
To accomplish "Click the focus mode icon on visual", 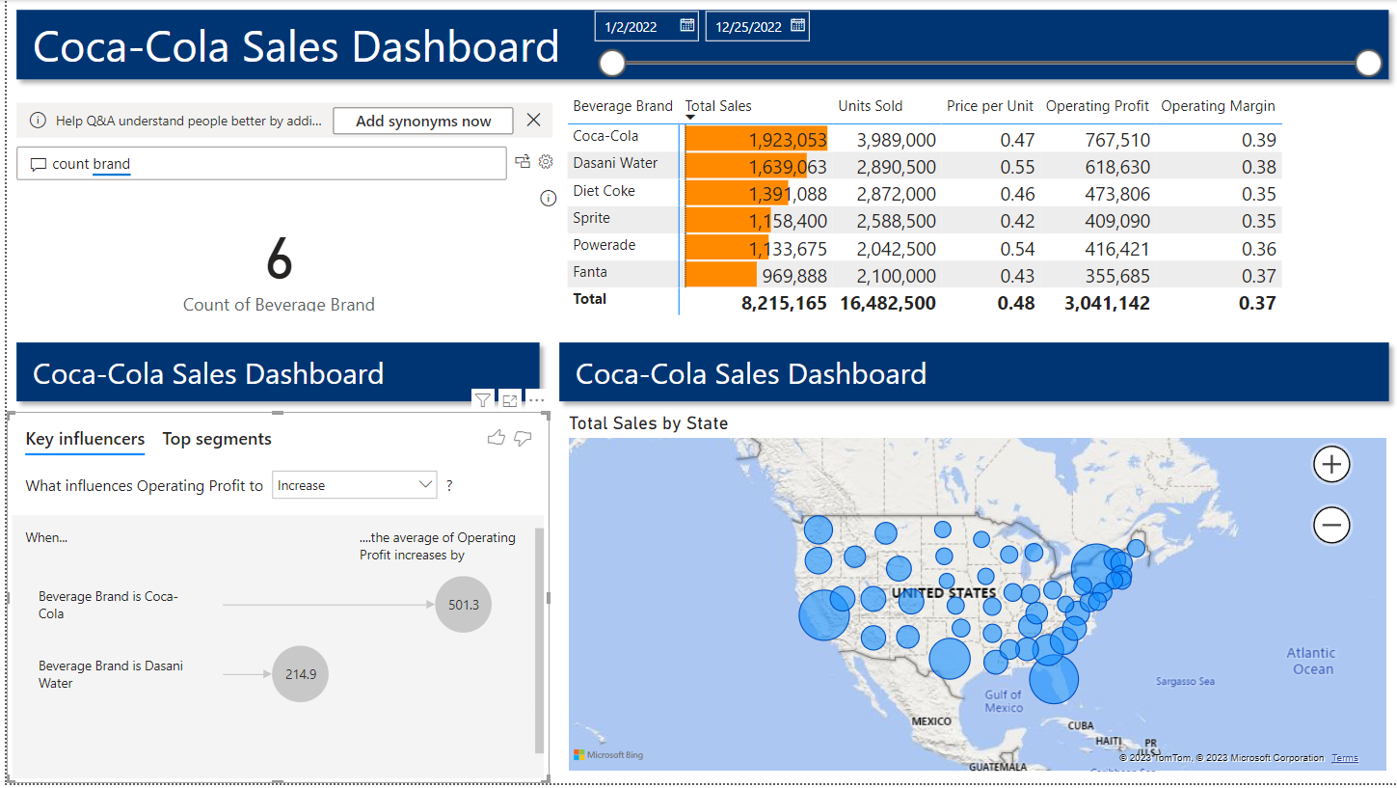I will click(x=510, y=400).
